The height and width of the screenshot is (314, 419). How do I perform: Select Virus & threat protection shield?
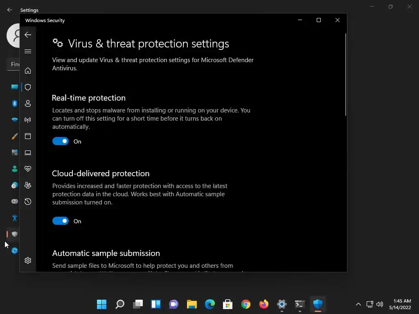[x=28, y=87]
